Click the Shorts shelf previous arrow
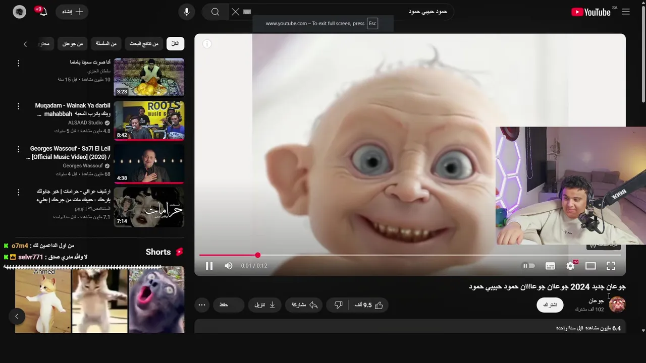646x363 pixels. tap(17, 316)
